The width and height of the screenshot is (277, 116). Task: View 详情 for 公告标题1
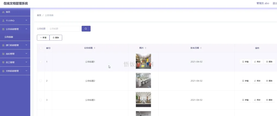(x=245, y=62)
